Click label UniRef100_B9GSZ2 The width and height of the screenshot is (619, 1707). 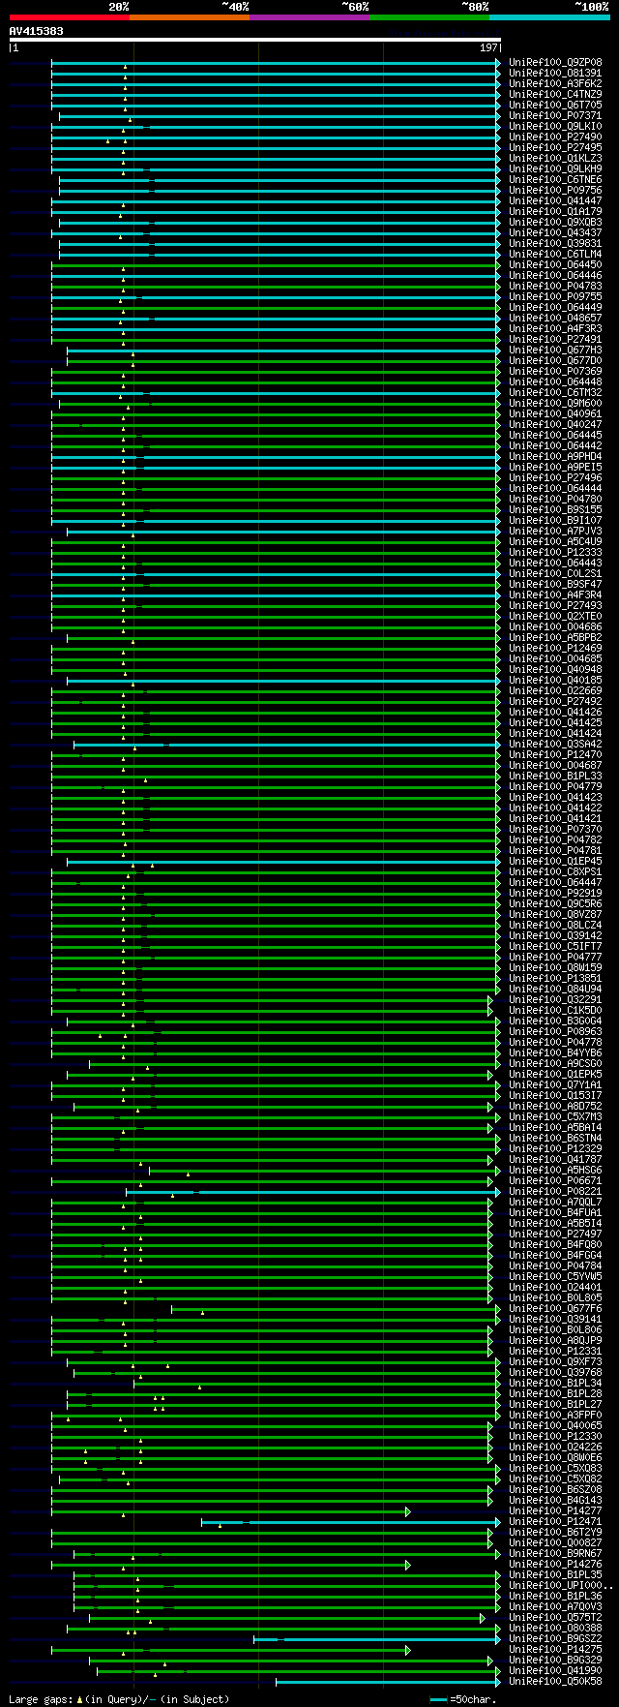[555, 1638]
